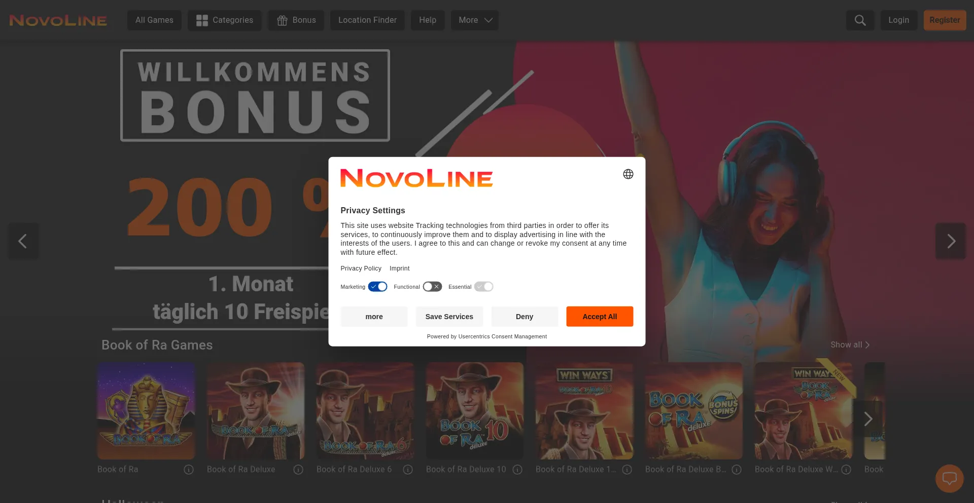The width and height of the screenshot is (974, 503).
Task: Click the search magnifier icon
Action: point(860,20)
